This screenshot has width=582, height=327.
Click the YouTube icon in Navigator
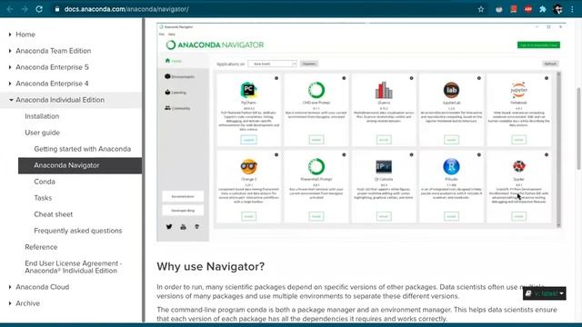tap(183, 226)
